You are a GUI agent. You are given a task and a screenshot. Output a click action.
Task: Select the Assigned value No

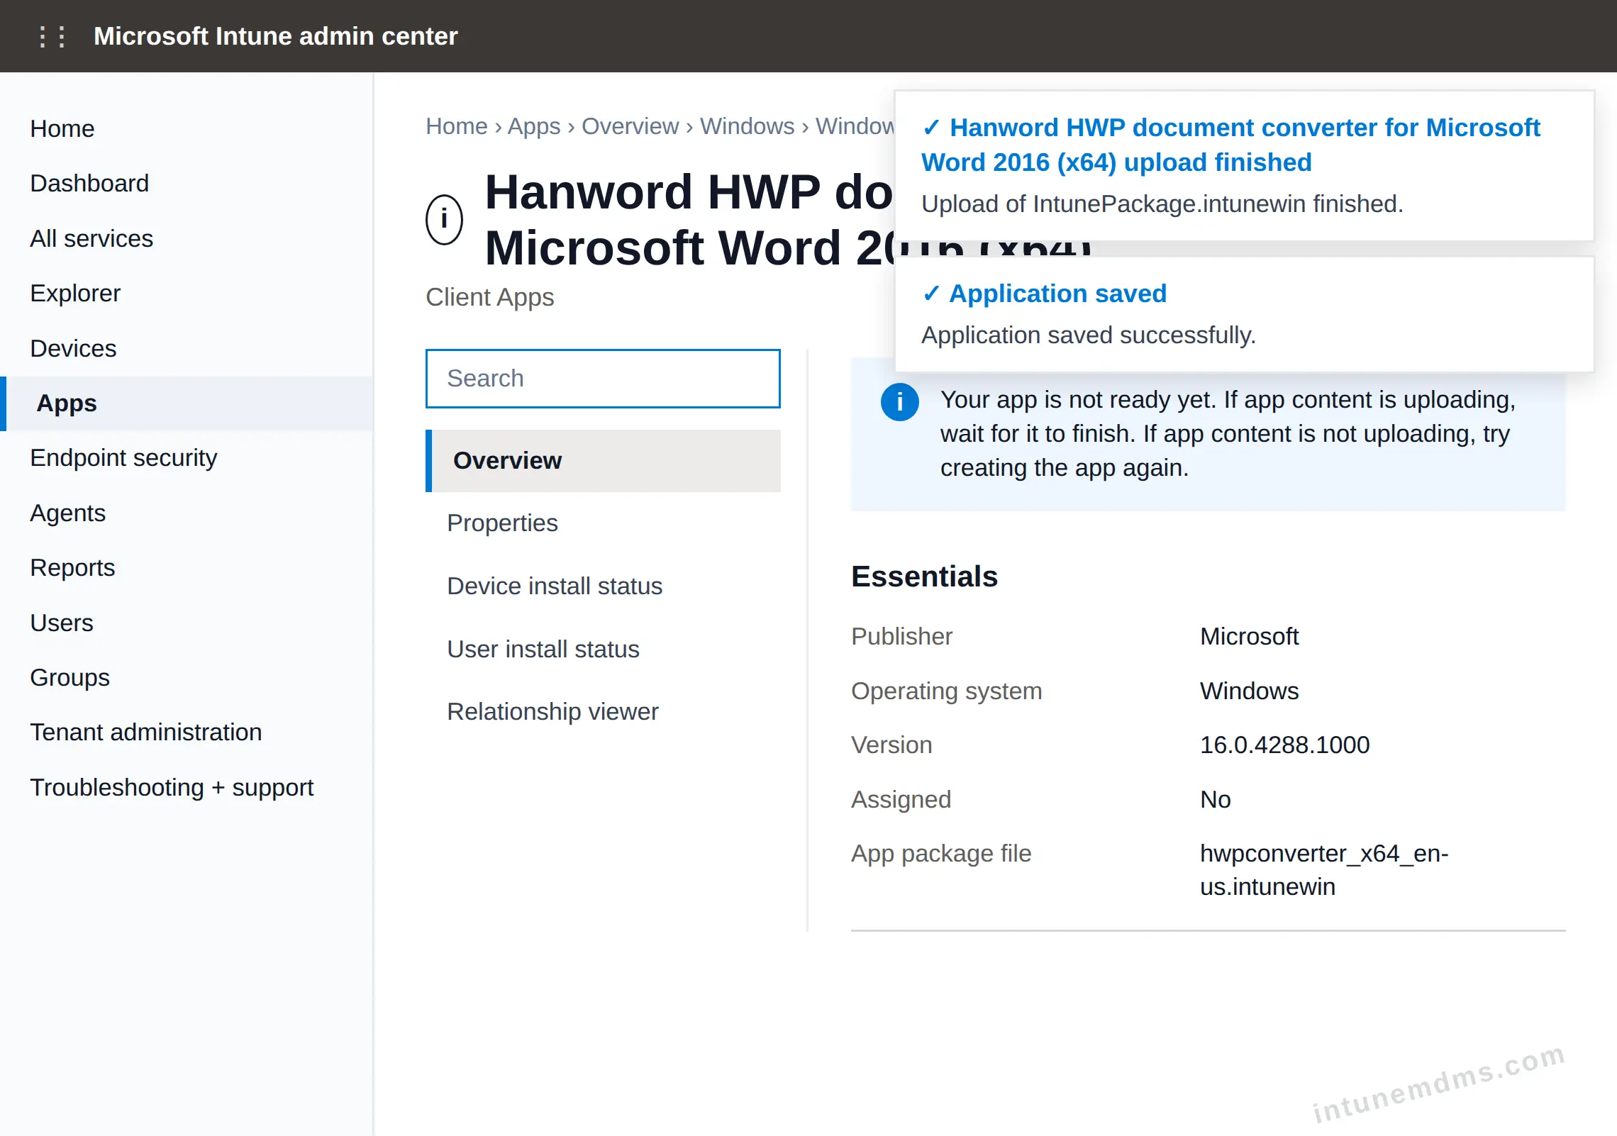point(1215,800)
